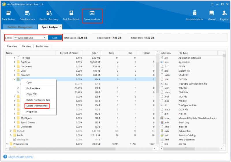
Task: Sort by Extension column header
Action: pyautogui.click(x=169, y=53)
